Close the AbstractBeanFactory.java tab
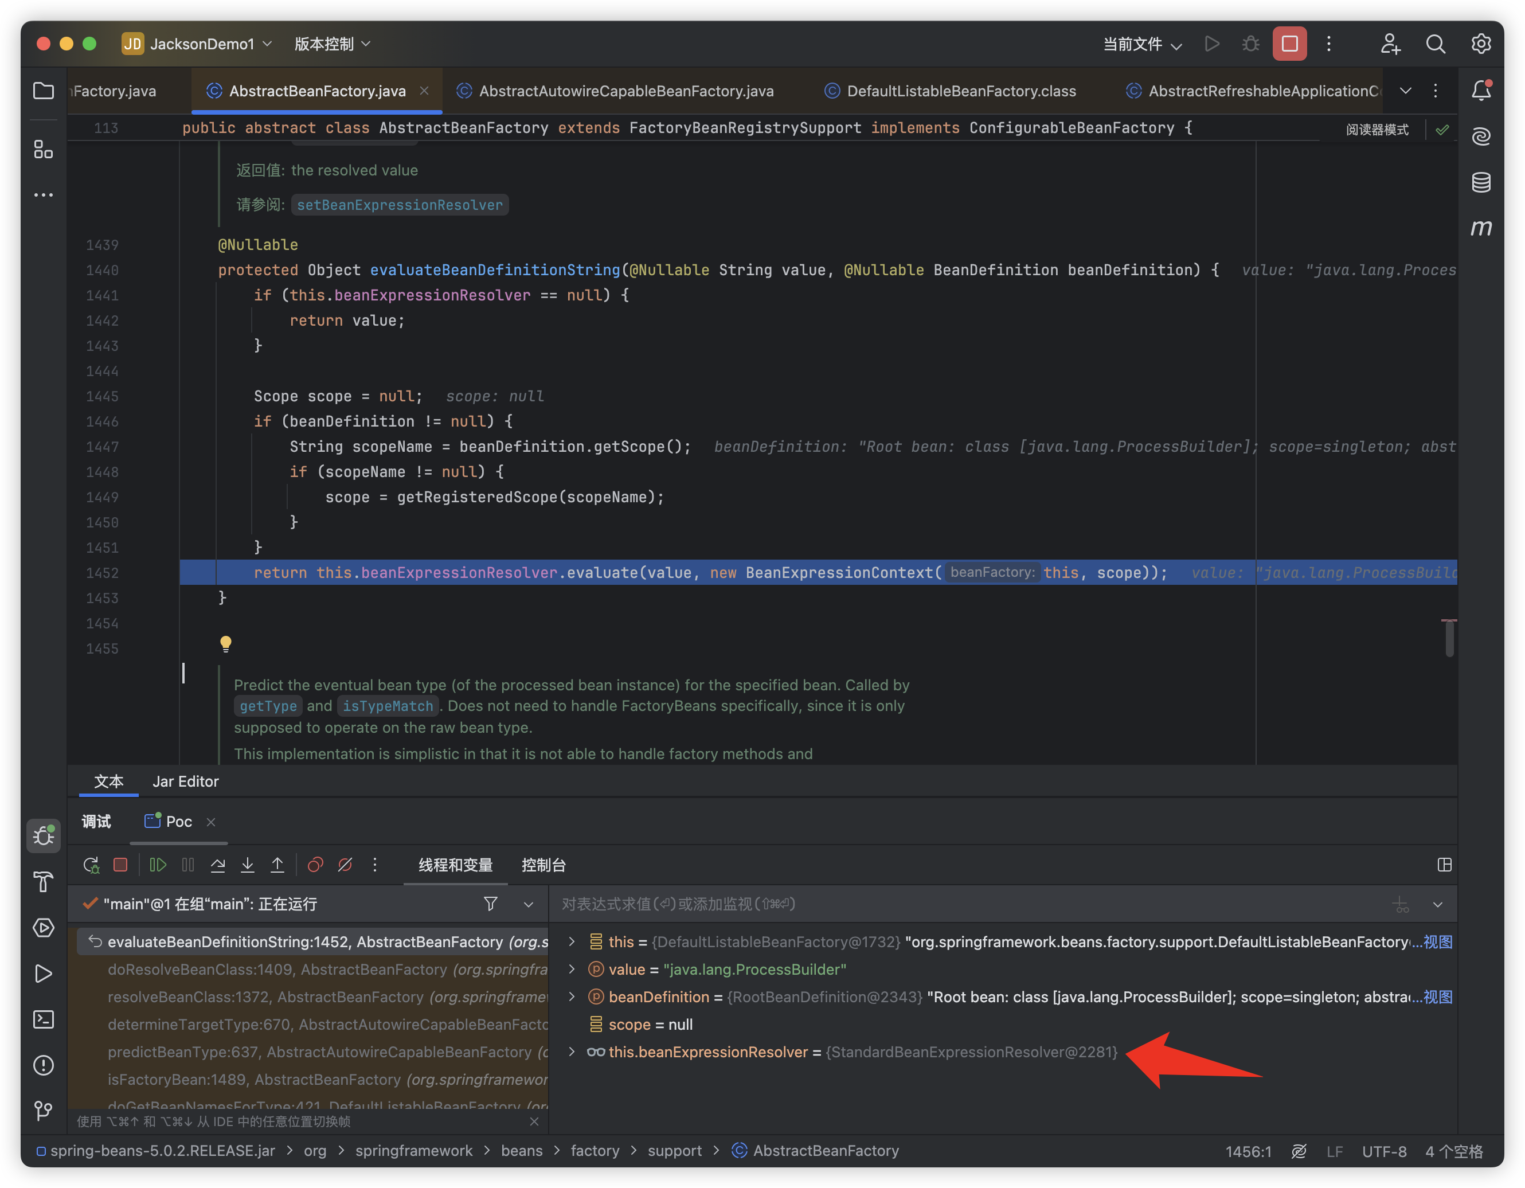1525x1188 pixels. click(x=424, y=91)
